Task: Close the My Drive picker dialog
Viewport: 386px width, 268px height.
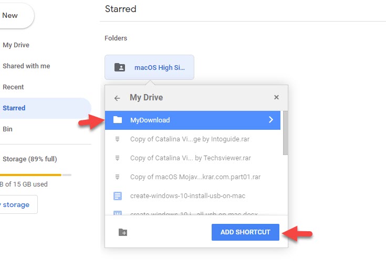Action: (276, 97)
